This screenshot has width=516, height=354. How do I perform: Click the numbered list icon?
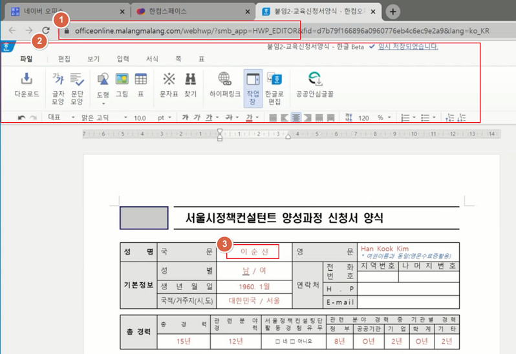[x=405, y=118]
